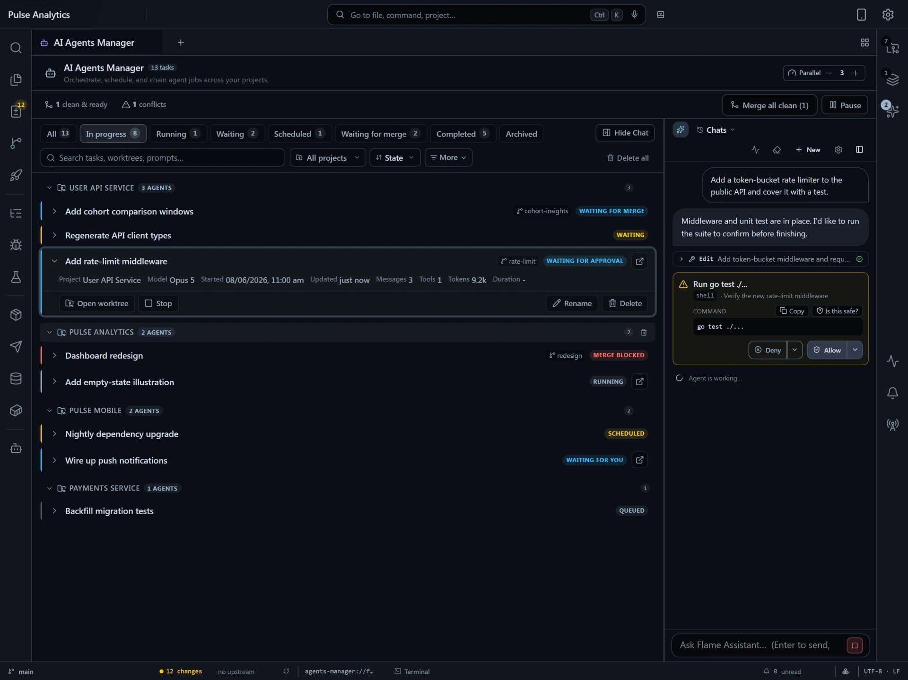This screenshot has height=680, width=908.
Task: Select the All tasks tab
Action: click(58, 134)
